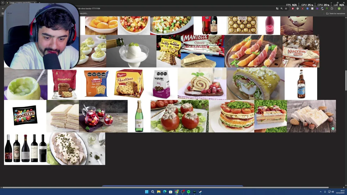
Task: Open File Explorer from taskbar
Action: 159,192
